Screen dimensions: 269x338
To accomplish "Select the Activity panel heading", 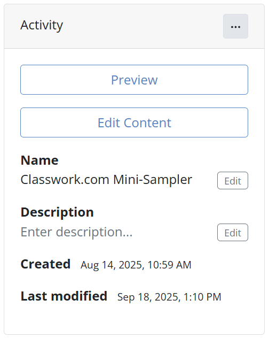I will [x=42, y=26].
